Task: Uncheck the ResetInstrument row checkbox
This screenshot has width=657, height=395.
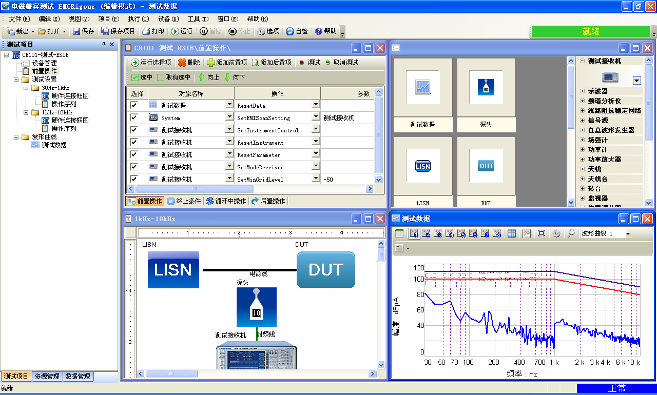Action: coord(134,142)
